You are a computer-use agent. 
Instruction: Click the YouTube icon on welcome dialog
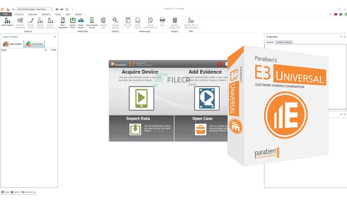tap(220, 64)
